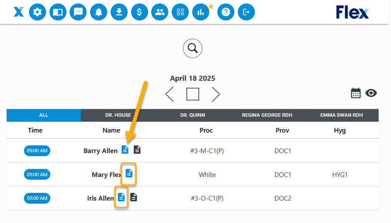Click the White procedure cell
The width and height of the screenshot is (391, 223).
coord(207,175)
